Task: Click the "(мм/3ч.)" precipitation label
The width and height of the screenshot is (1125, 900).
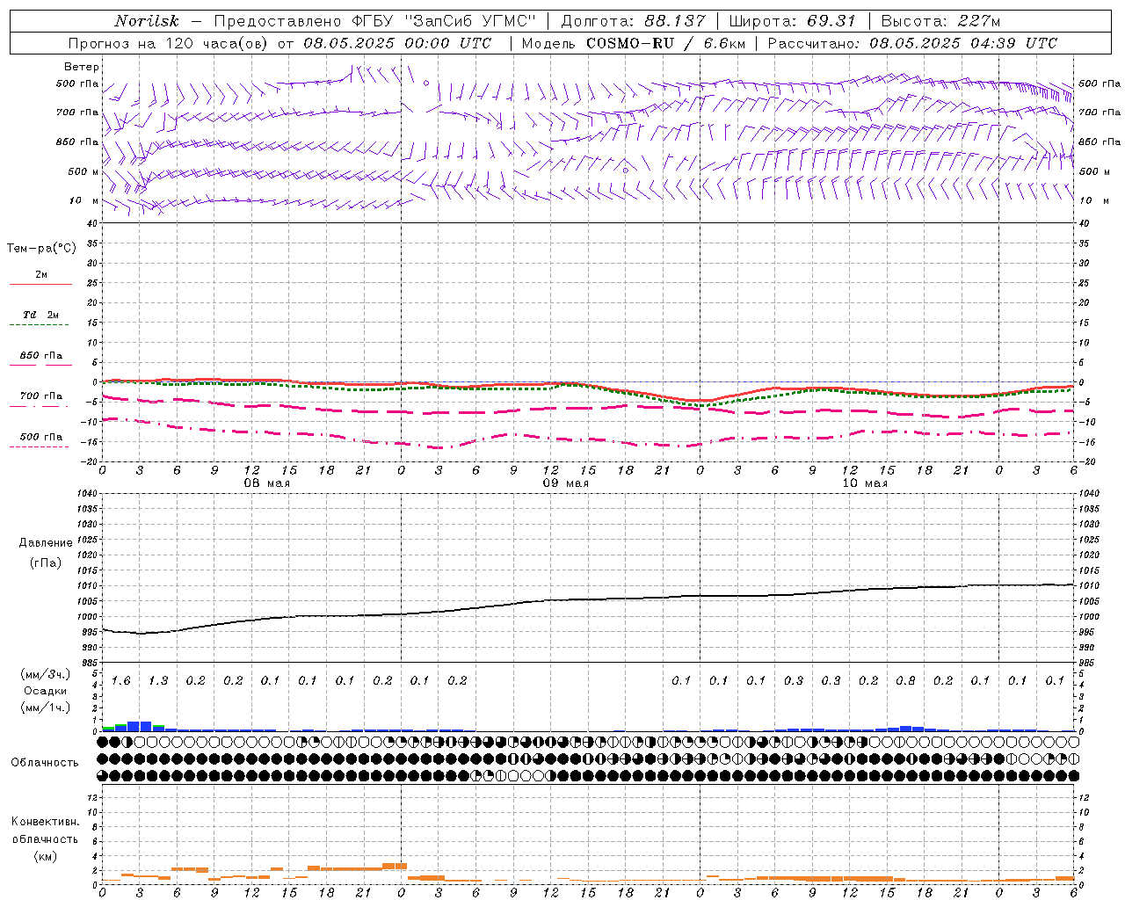Action: point(46,674)
